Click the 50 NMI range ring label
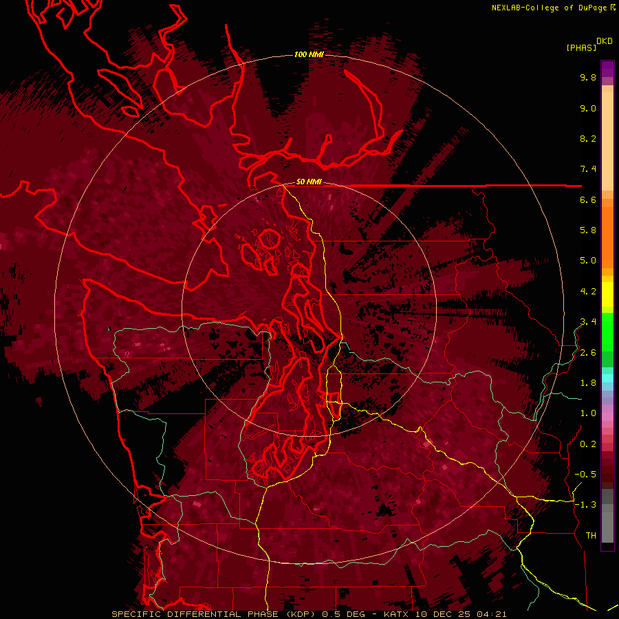The height and width of the screenshot is (619, 619). [x=309, y=182]
